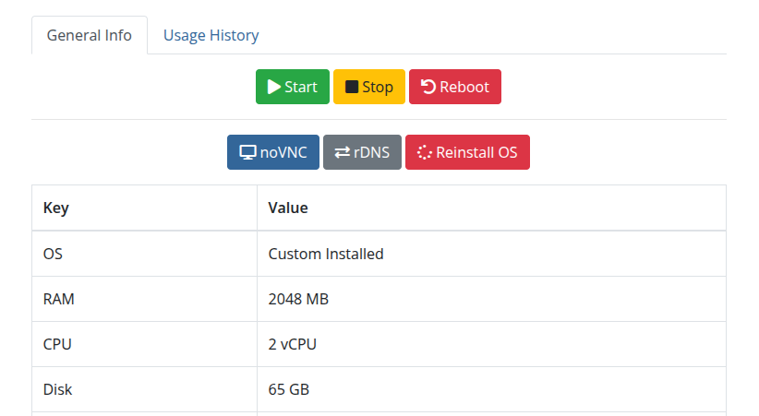
Task: Select the Custom Installed value cell
Action: [326, 254]
